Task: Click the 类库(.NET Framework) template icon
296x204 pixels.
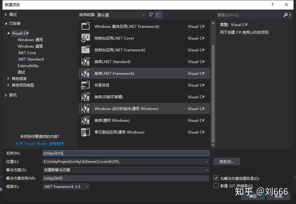Action: (x=86, y=73)
